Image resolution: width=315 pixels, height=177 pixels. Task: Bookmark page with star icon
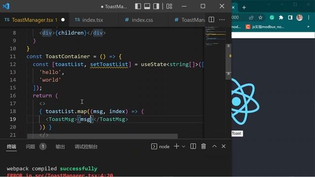pyautogui.click(x=260, y=18)
